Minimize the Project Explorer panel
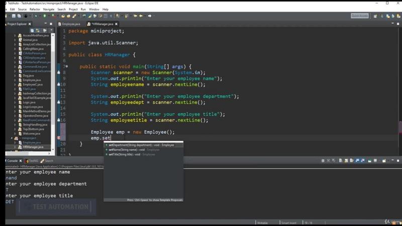This screenshot has width=402, height=226. (x=45, y=24)
